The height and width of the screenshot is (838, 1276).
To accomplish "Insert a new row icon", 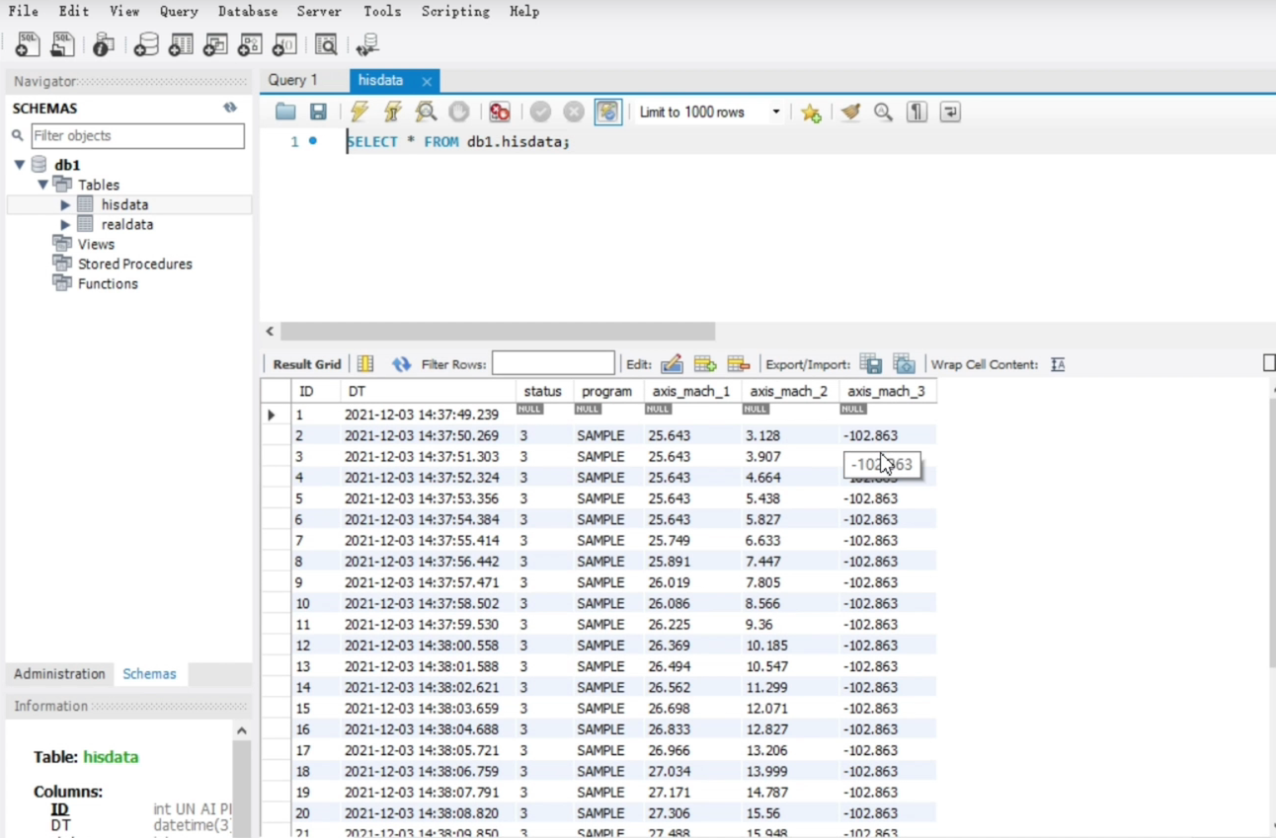I will [705, 364].
